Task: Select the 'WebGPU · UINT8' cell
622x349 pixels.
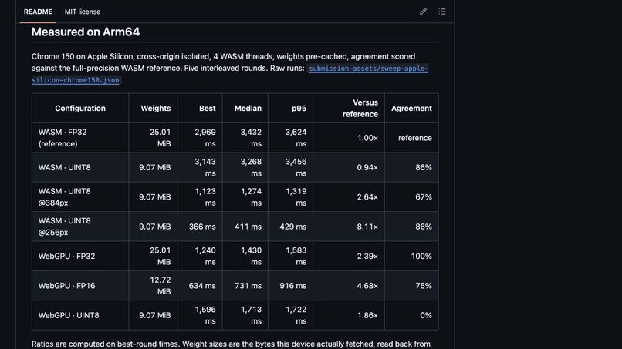Action: (x=80, y=315)
